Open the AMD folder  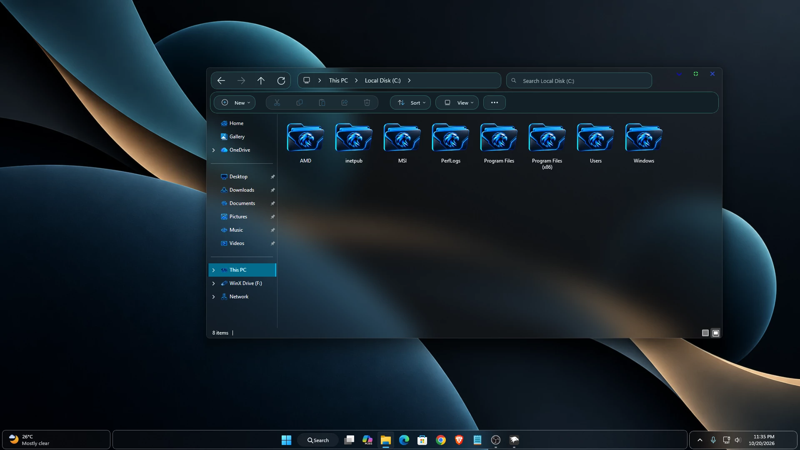[305, 143]
